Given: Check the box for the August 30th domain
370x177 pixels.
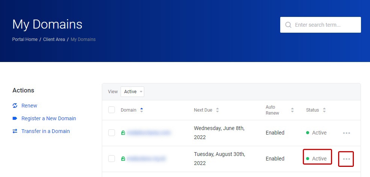Looking at the screenshot, I should pos(112,159).
